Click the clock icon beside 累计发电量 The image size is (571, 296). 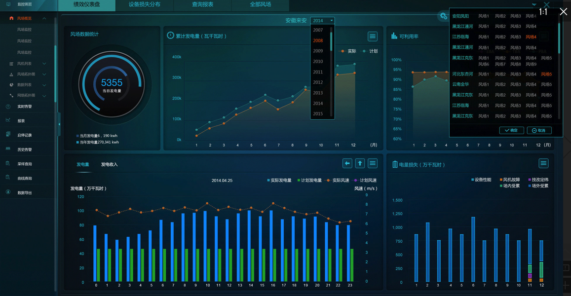tap(170, 36)
